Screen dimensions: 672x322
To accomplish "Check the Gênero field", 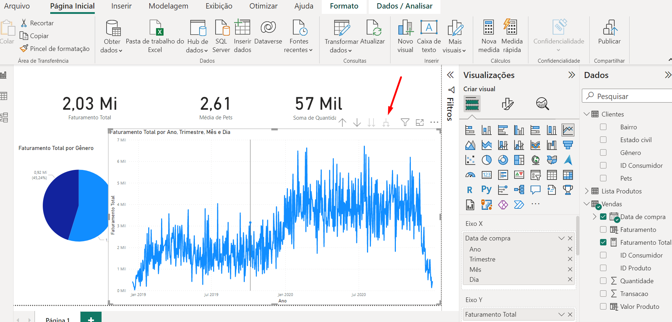I will point(603,152).
